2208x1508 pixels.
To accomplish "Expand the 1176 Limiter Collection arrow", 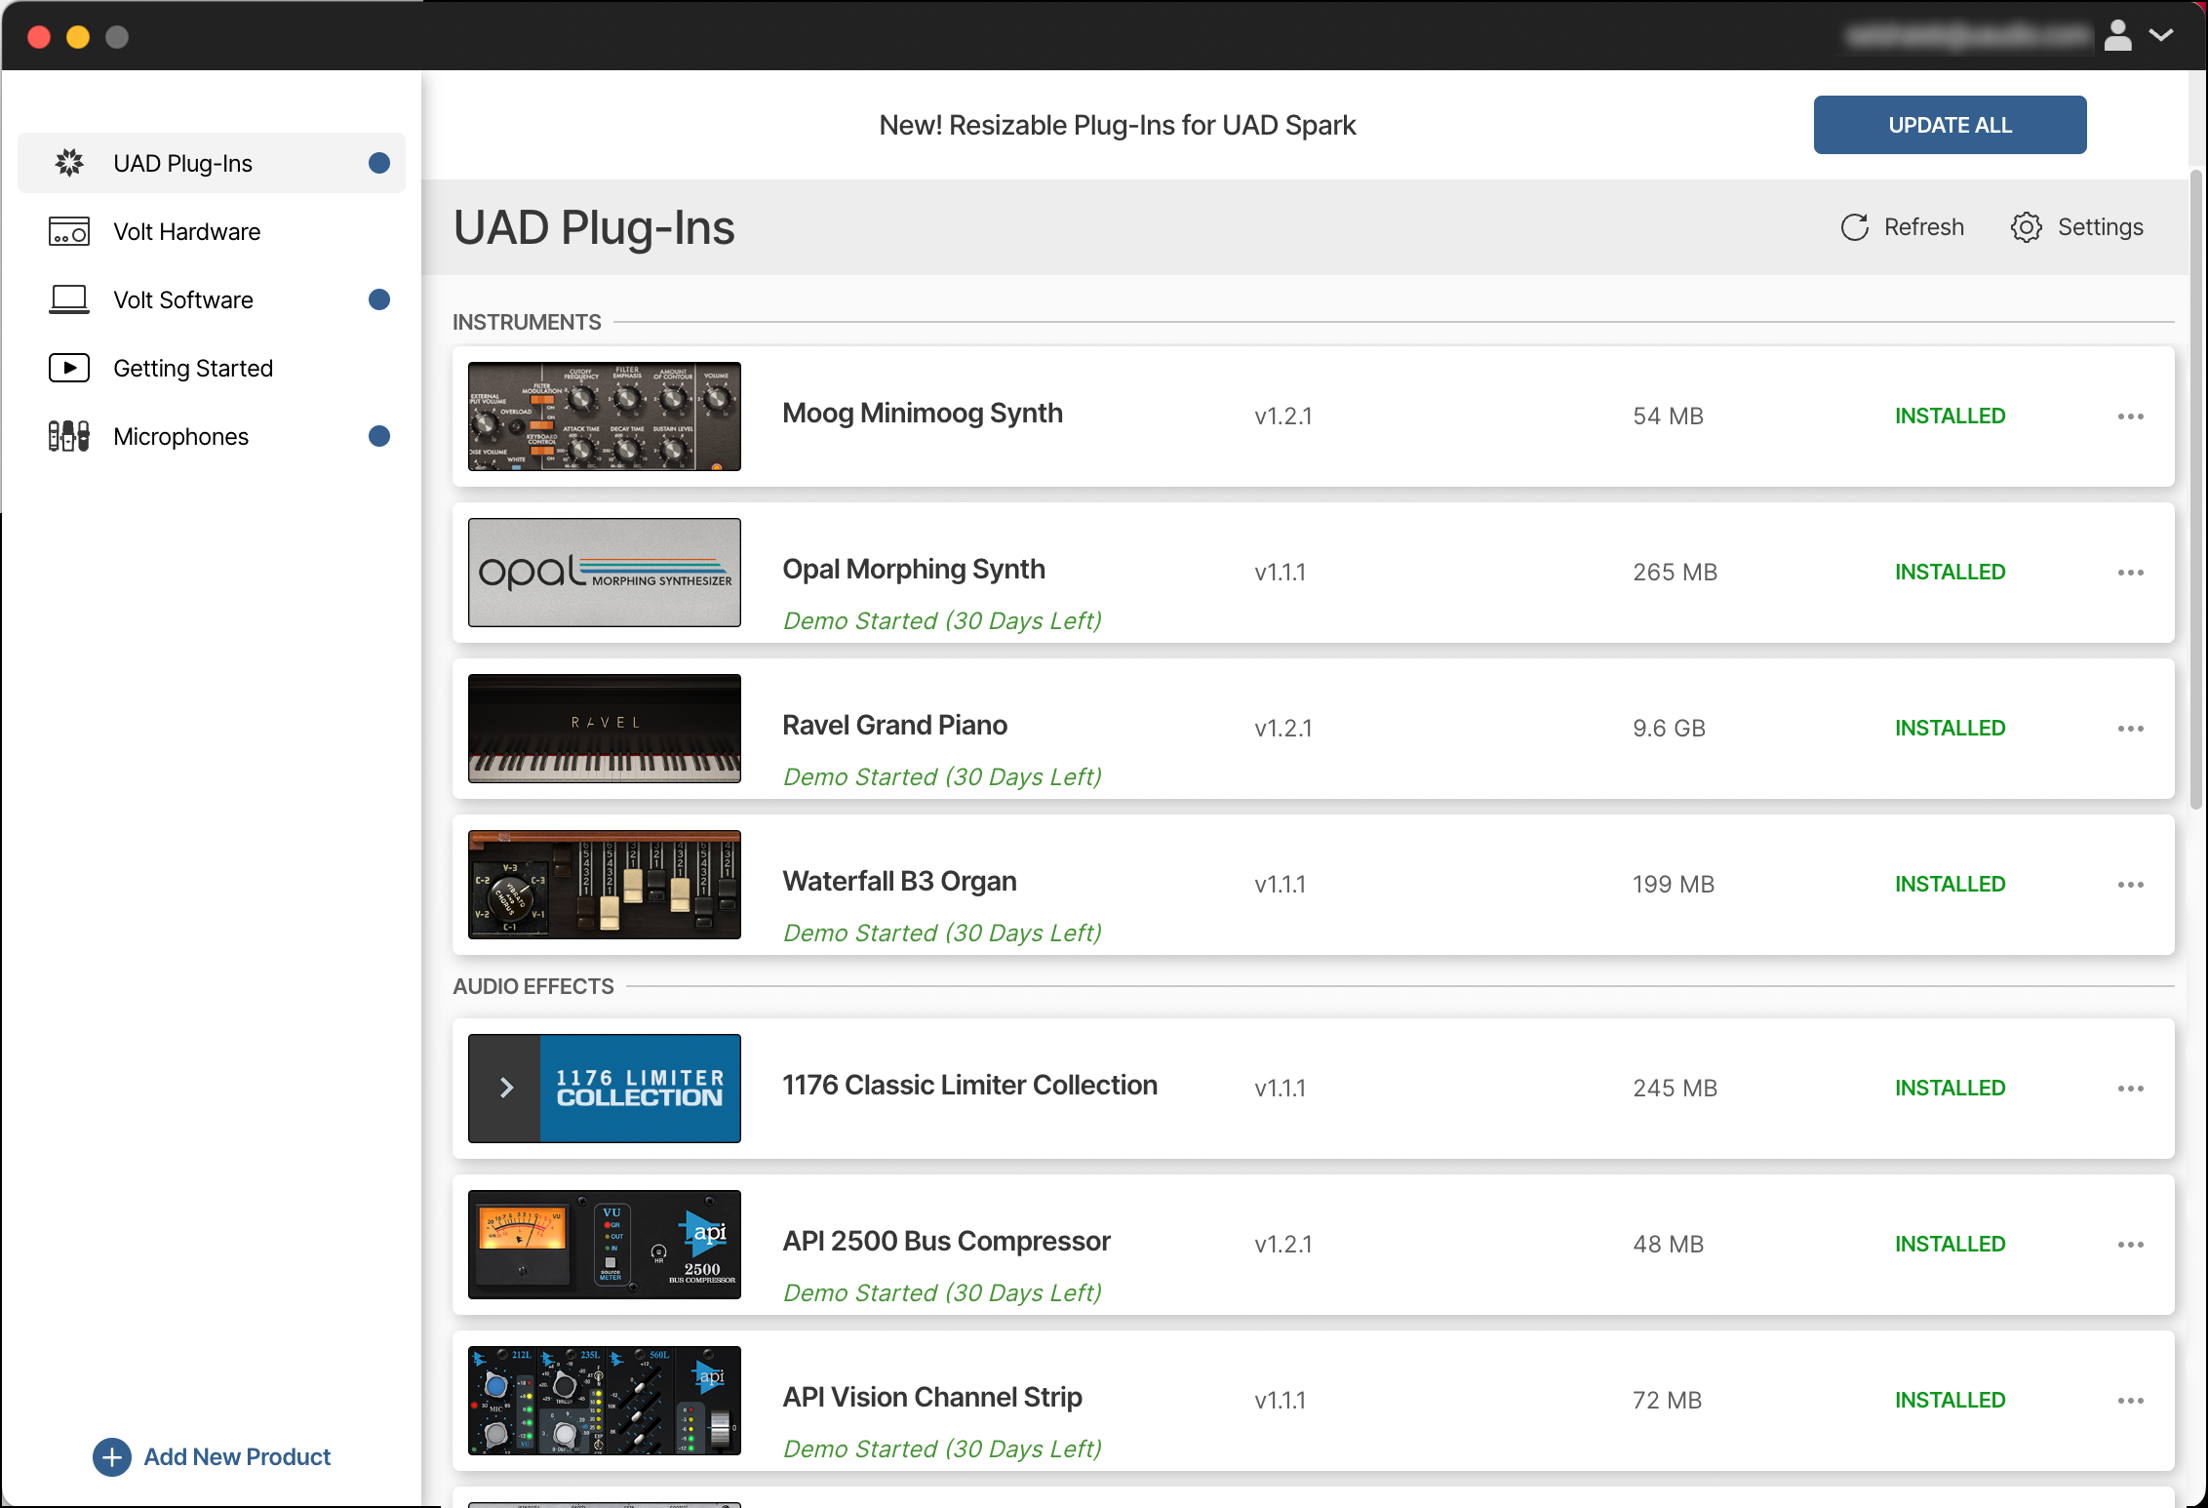I will [504, 1085].
